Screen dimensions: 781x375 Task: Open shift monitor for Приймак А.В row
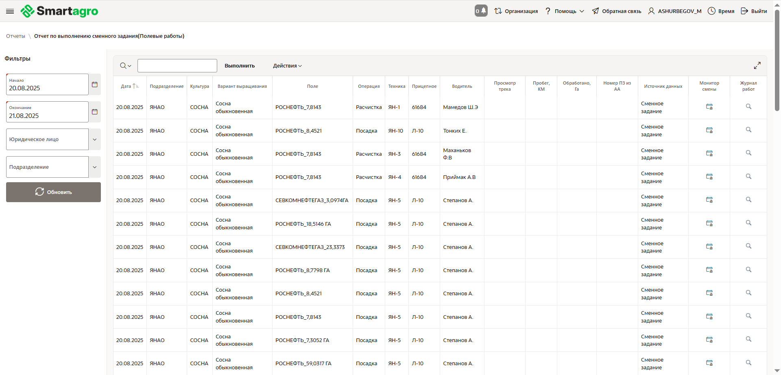click(x=709, y=177)
